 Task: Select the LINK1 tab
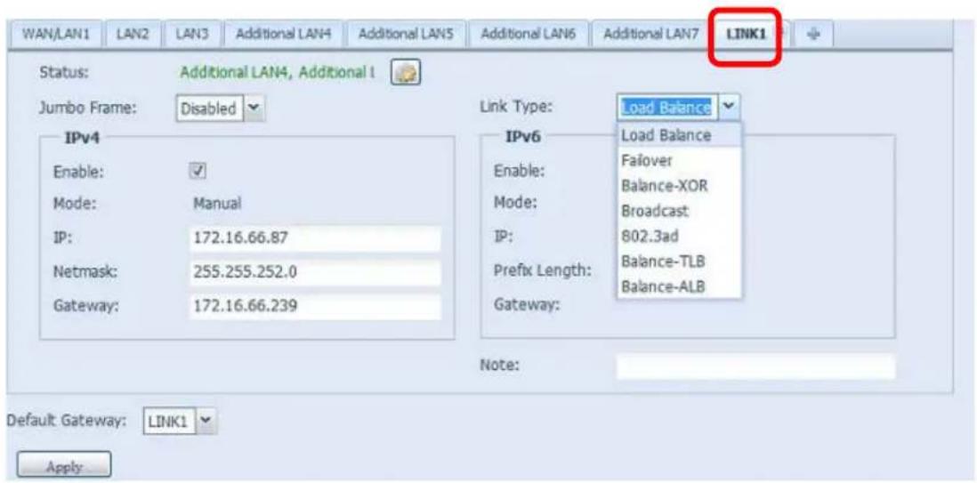(746, 36)
